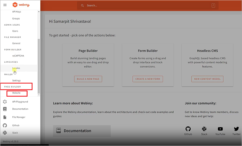Click the Webiny logo
Image resolution: width=242 pixels, height=146 pixels.
coord(21,5)
